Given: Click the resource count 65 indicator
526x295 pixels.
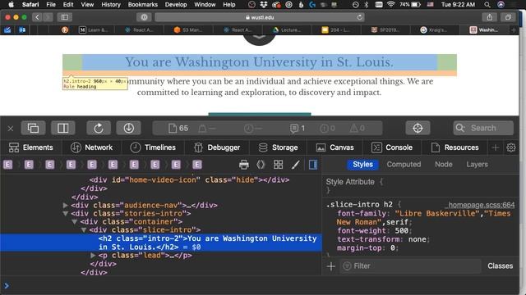Looking at the screenshot, I should tap(178, 128).
